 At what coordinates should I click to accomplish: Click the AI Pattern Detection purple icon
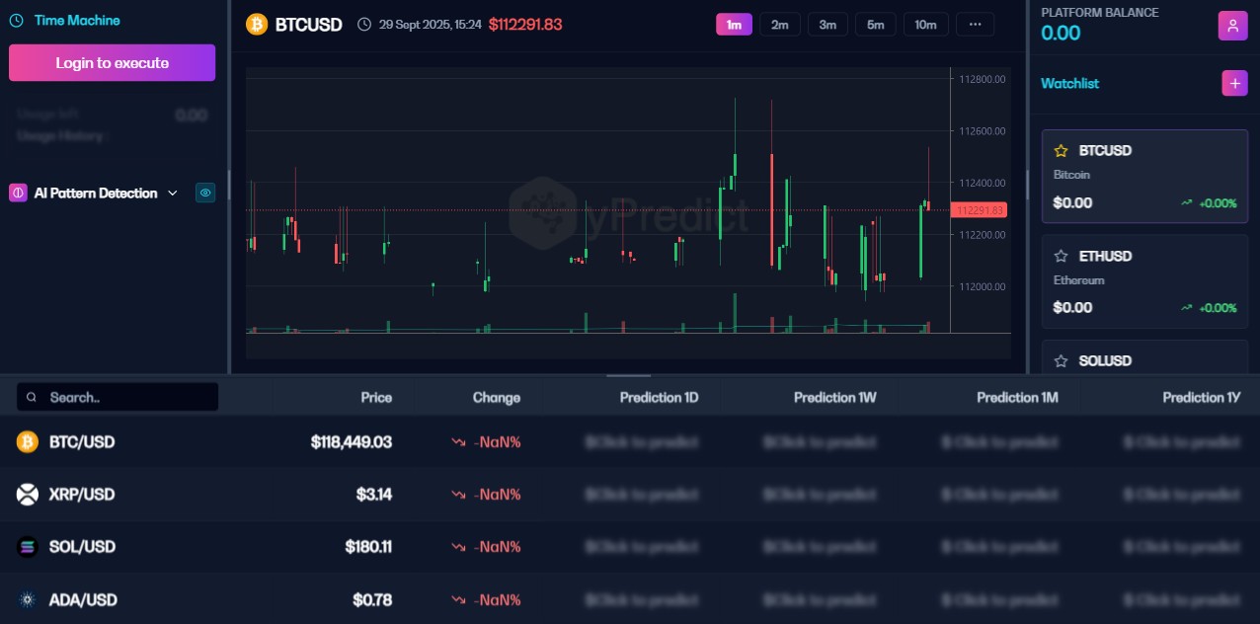click(x=18, y=193)
